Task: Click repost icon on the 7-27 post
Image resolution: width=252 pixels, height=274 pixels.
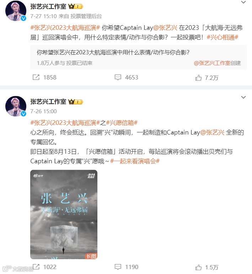Action: pos(36,77)
